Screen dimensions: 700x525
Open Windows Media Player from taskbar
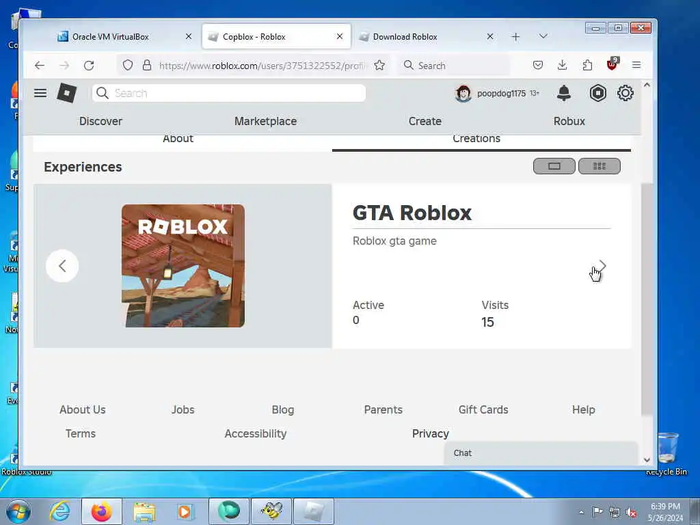185,511
